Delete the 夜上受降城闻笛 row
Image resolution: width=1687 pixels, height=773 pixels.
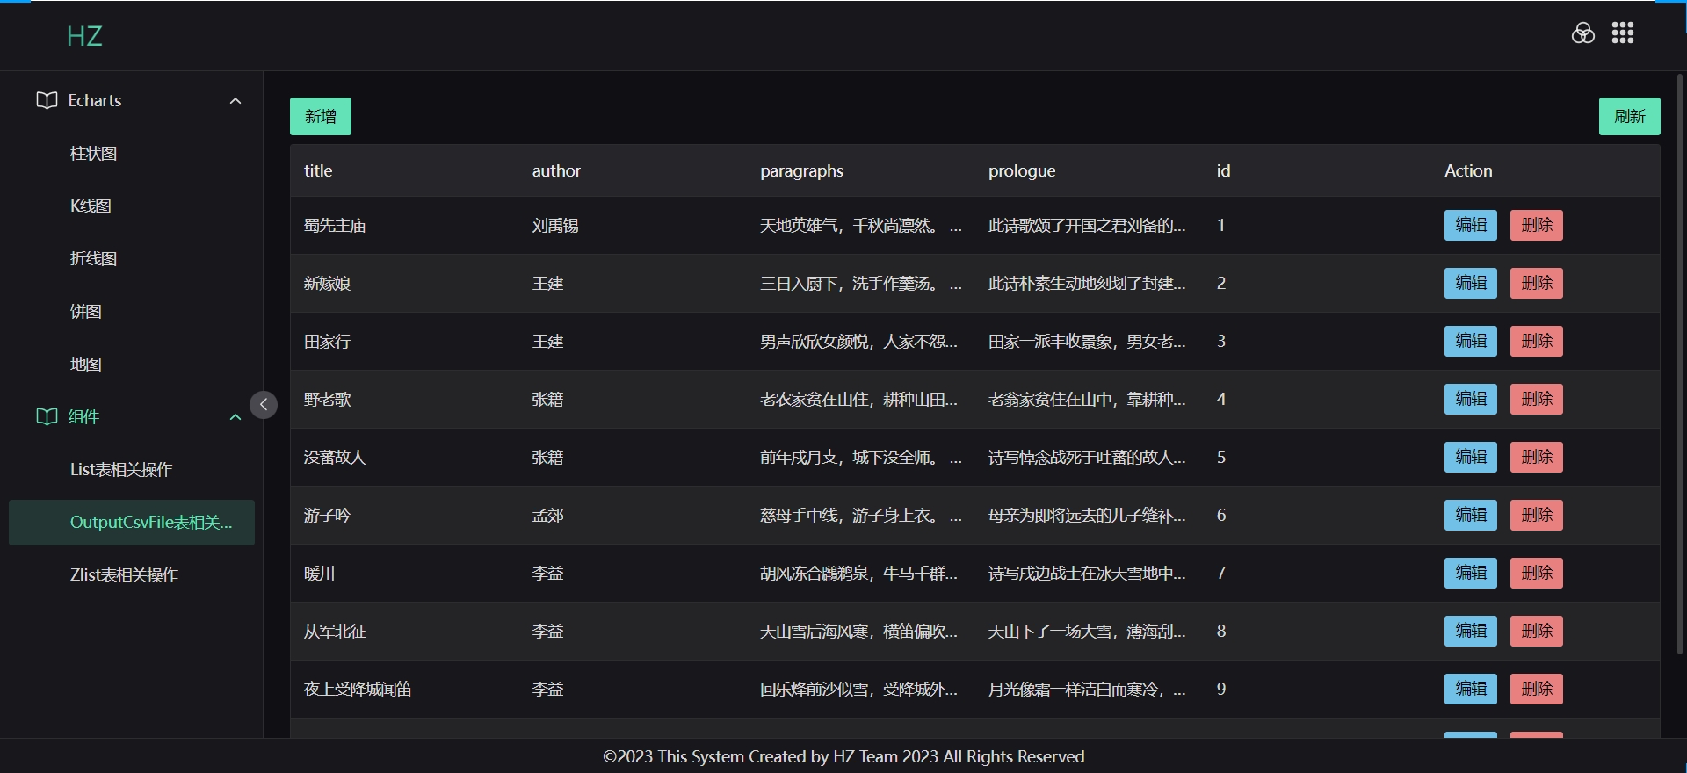coord(1537,689)
